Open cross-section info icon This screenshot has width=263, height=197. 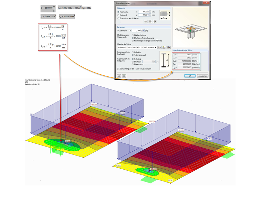155,21
